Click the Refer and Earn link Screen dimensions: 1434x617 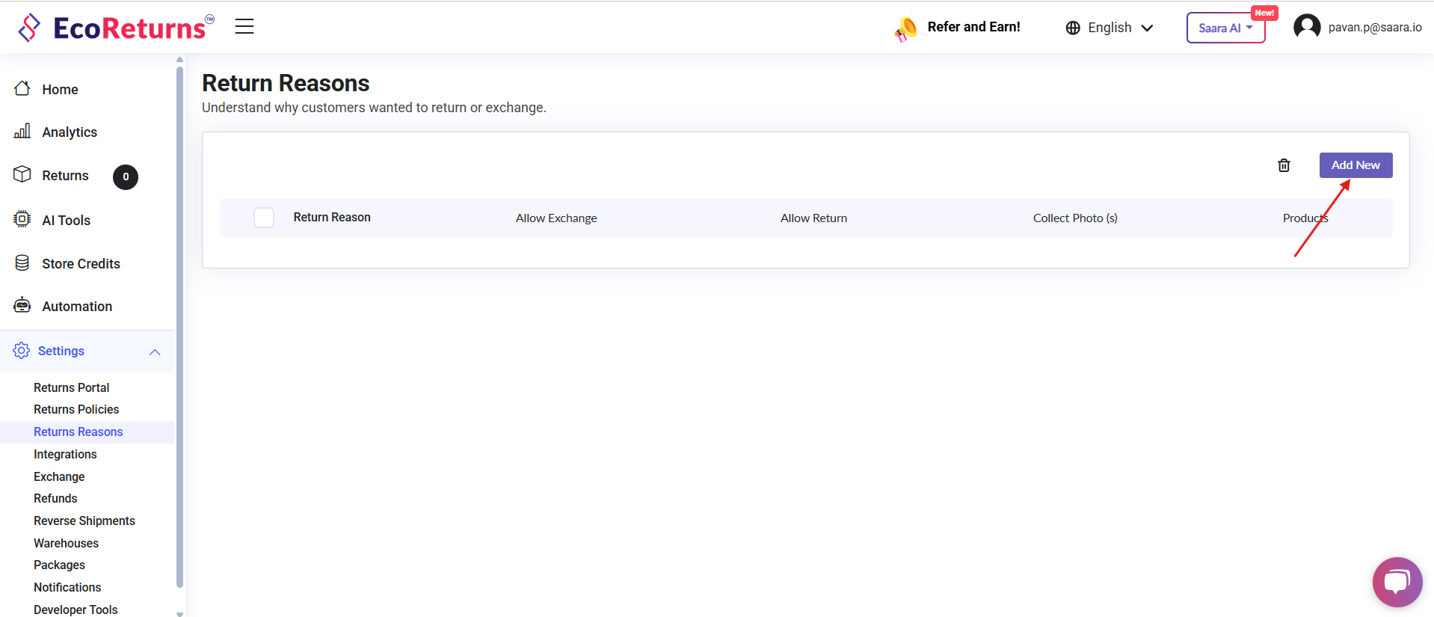click(x=973, y=27)
